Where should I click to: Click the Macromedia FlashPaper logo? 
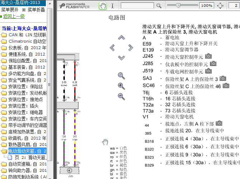(x=75, y=6)
